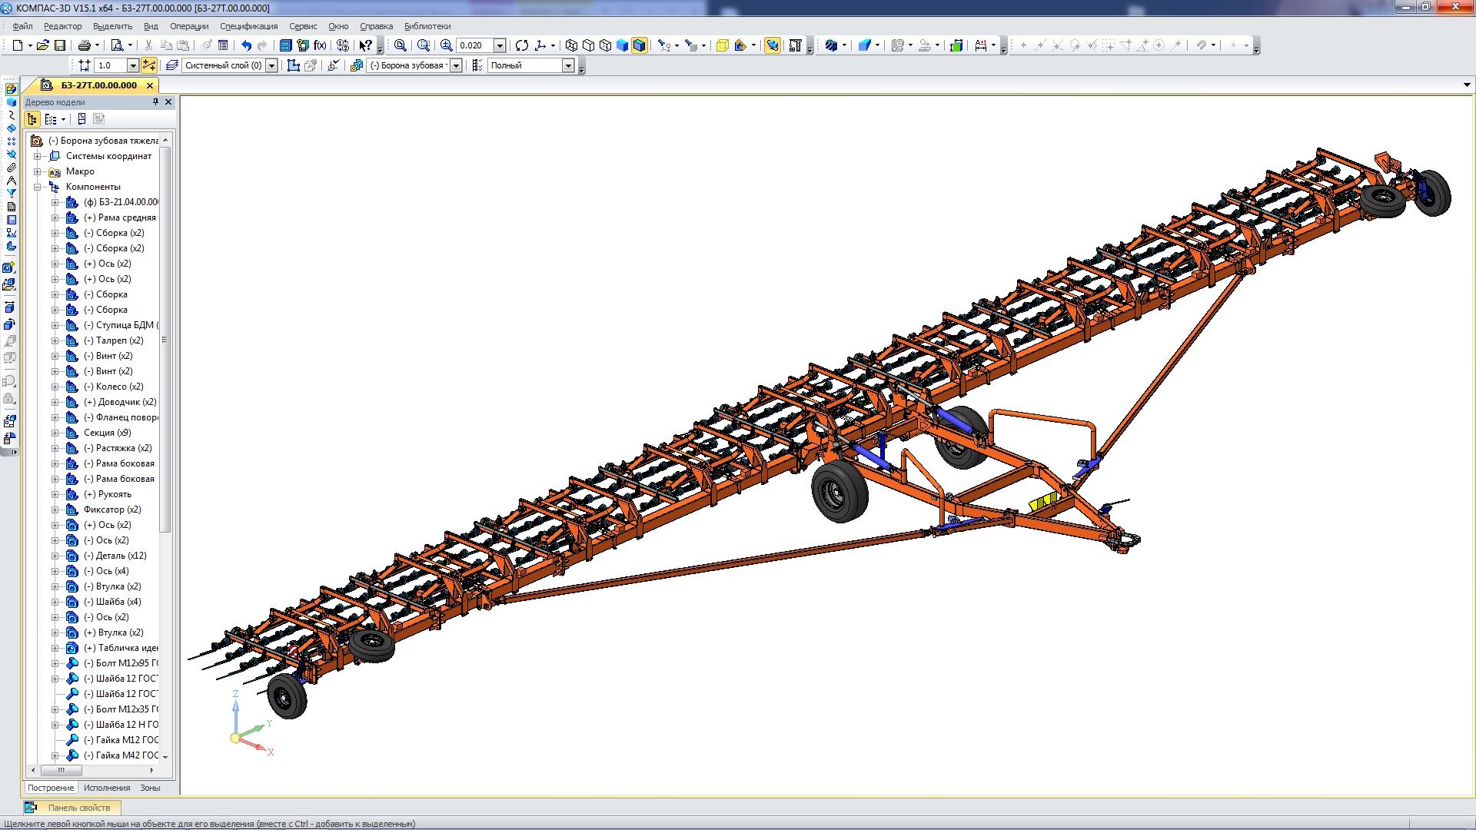Click the zoom-in magnifier icon

point(446,45)
